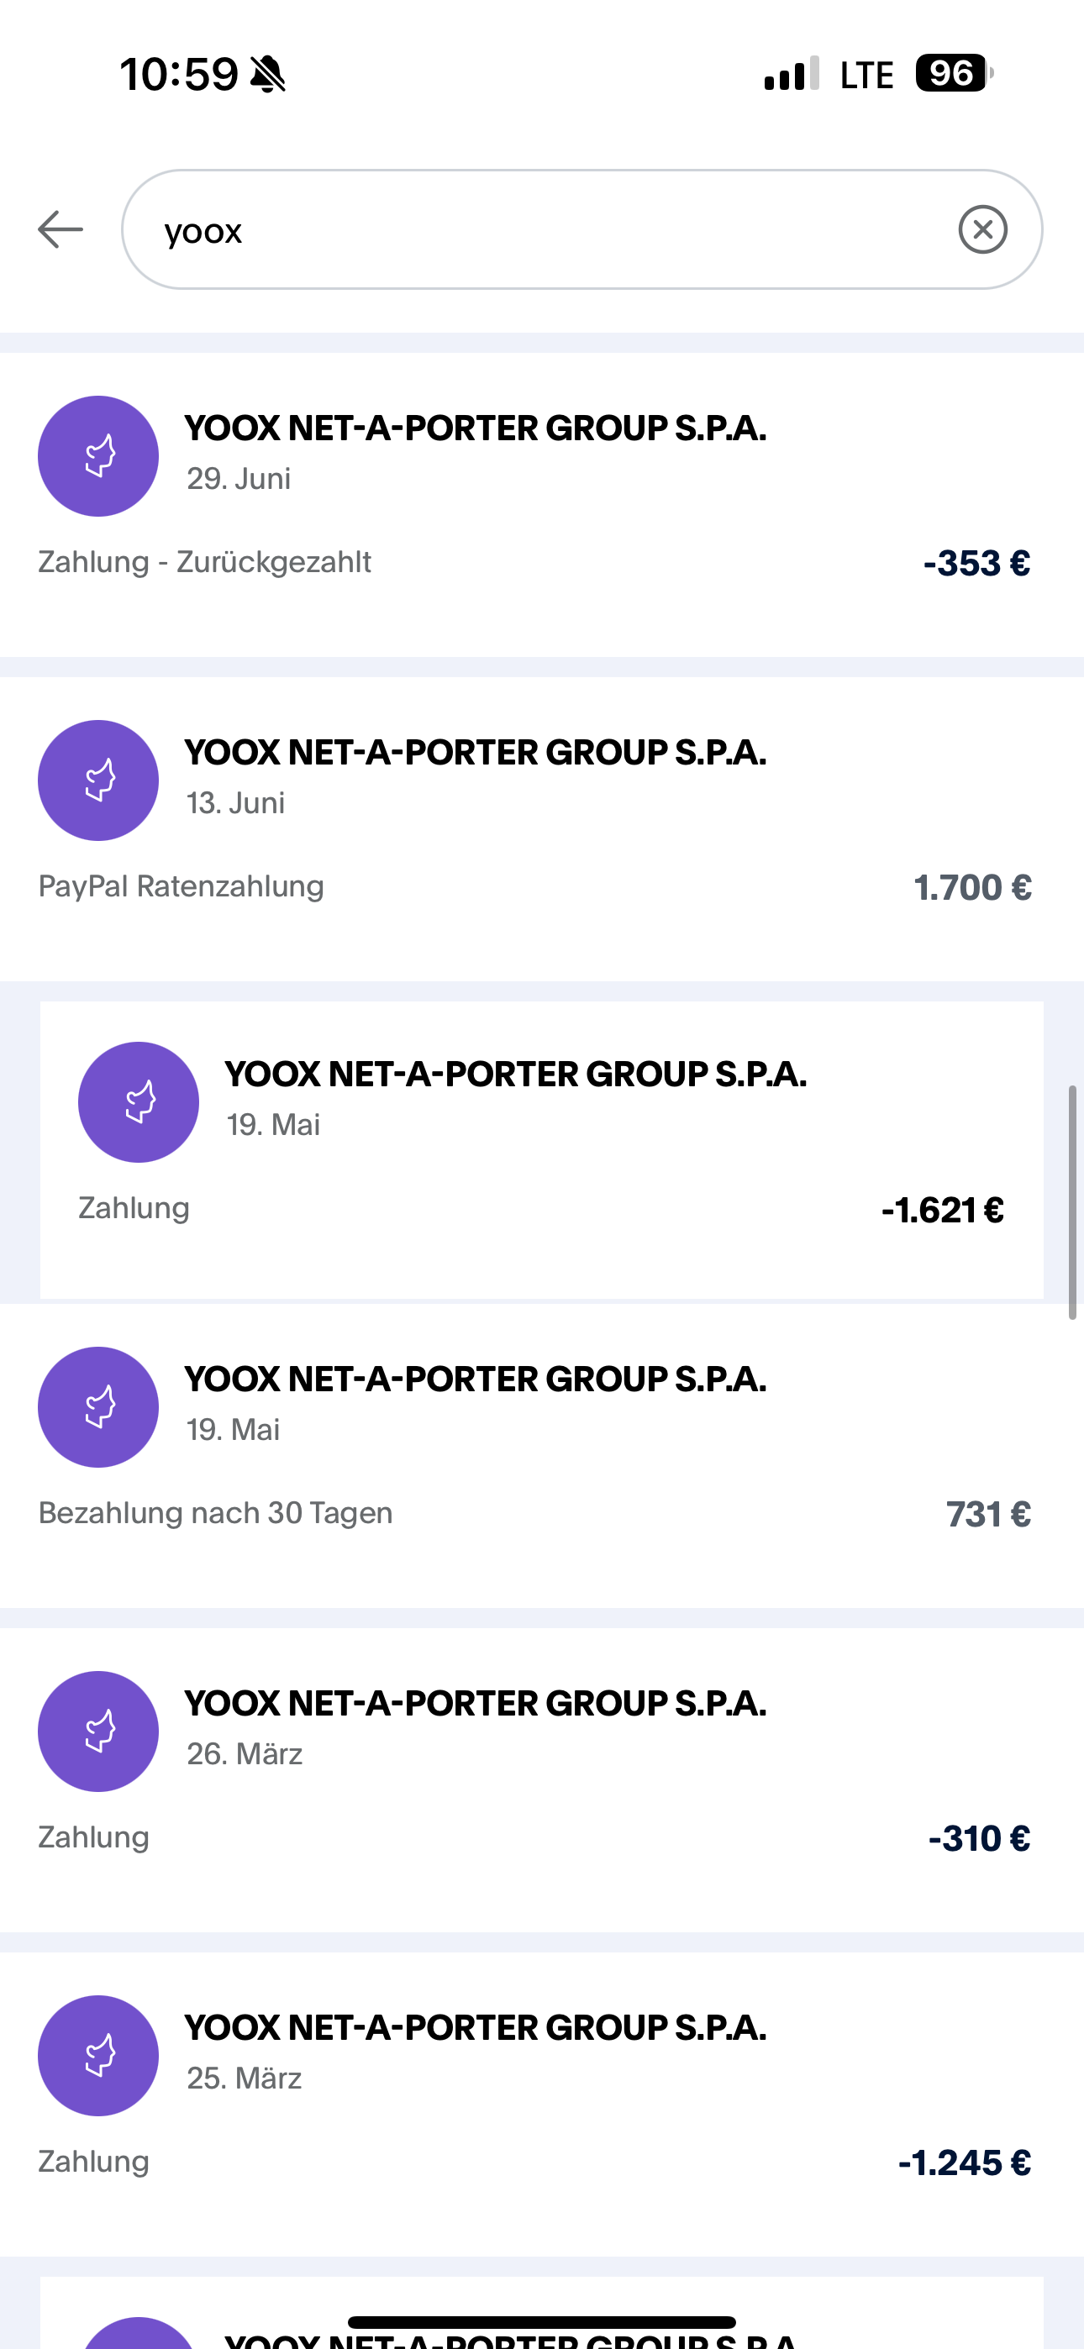The height and width of the screenshot is (2349, 1084).
Task: Tap the search field containing yoox
Action: (x=548, y=230)
